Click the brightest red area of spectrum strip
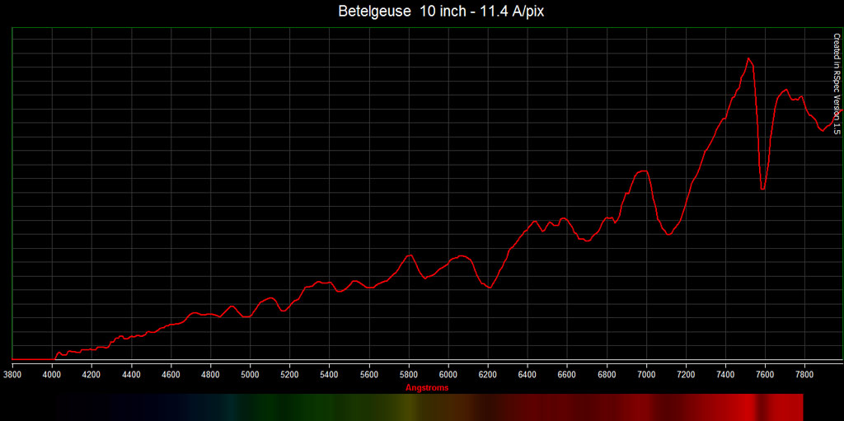Screen dimensions: 844x421 click(x=746, y=406)
